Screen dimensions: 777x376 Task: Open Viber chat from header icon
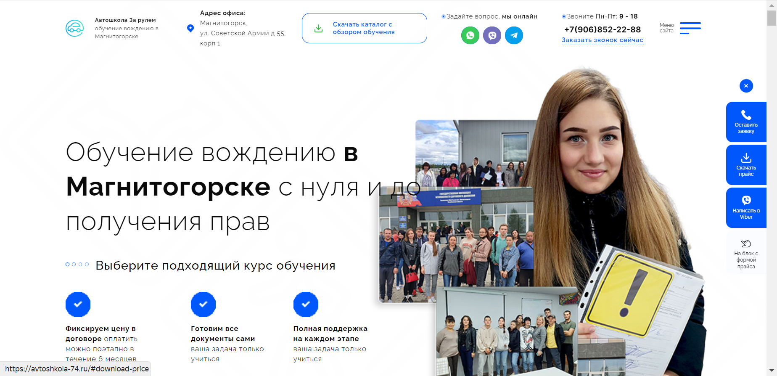(492, 35)
